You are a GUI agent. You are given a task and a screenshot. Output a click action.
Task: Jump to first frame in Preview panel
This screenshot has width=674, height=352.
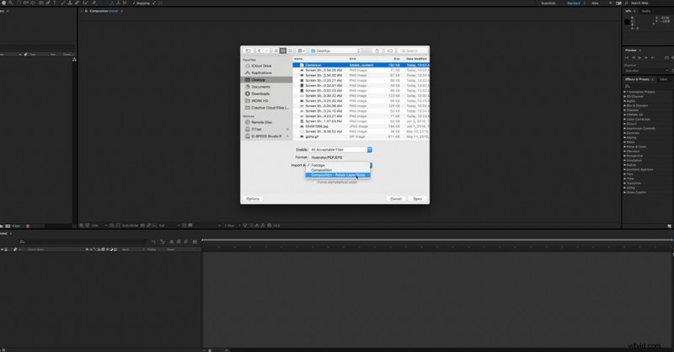(x=627, y=57)
